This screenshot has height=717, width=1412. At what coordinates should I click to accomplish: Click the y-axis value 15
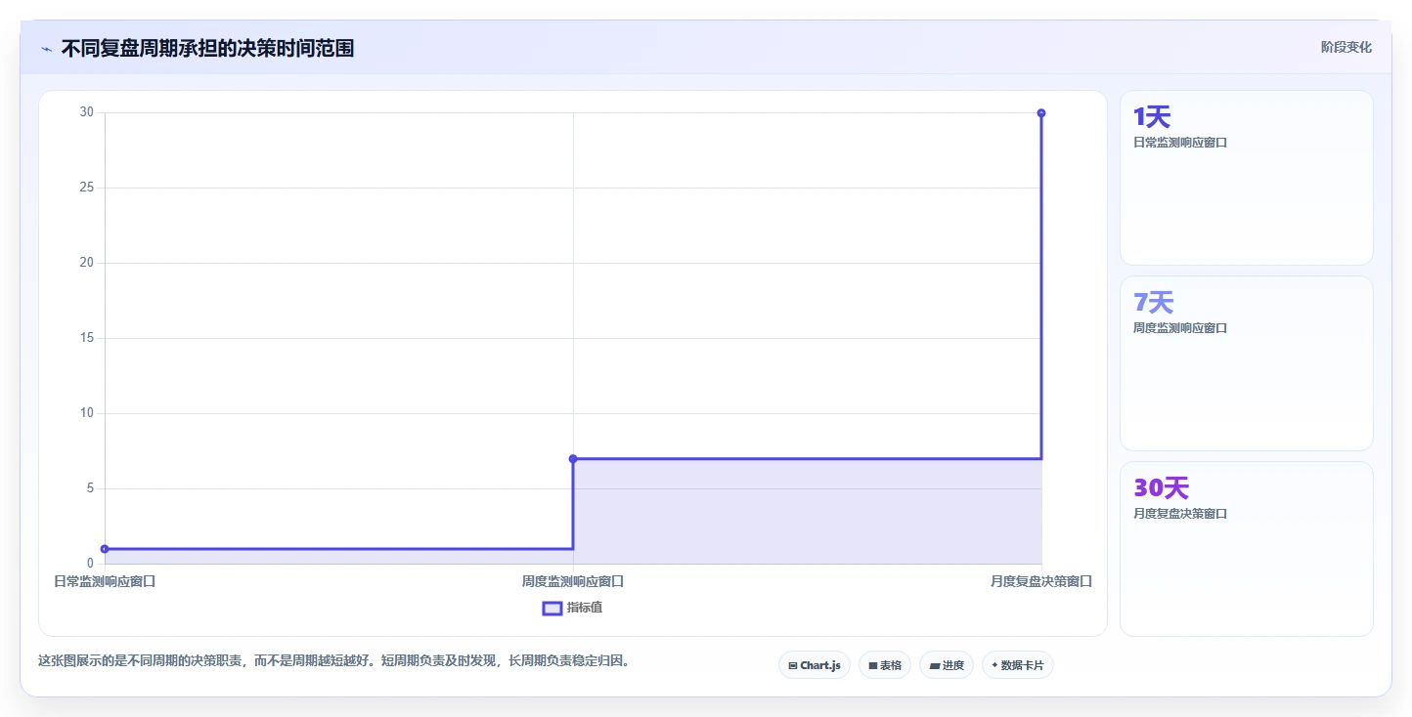(86, 338)
